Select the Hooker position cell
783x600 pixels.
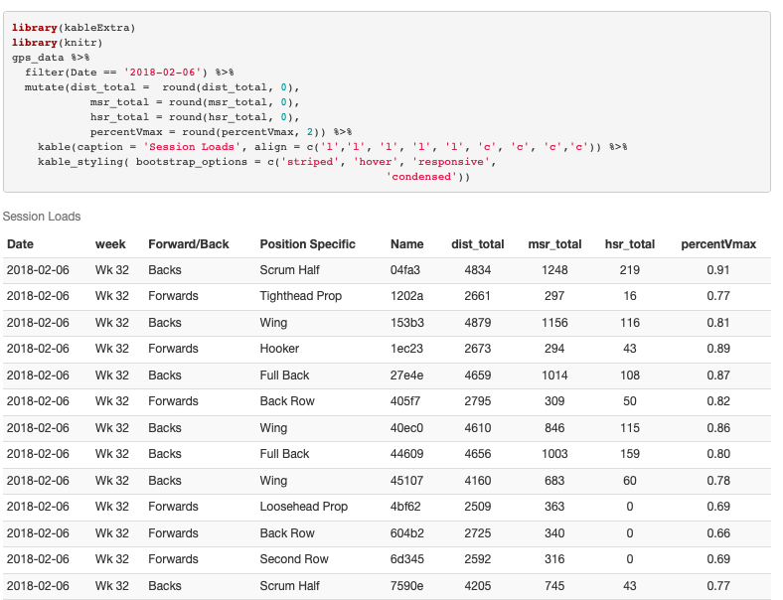point(279,349)
